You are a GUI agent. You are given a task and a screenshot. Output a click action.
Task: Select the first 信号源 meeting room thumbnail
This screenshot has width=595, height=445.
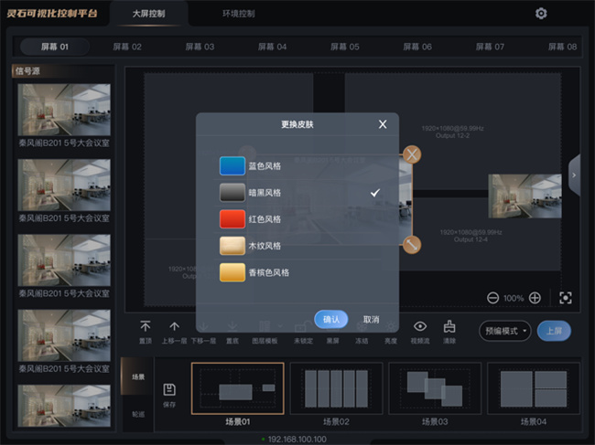tap(64, 110)
